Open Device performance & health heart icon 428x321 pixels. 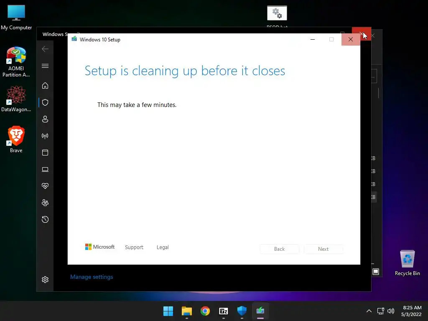pos(45,186)
